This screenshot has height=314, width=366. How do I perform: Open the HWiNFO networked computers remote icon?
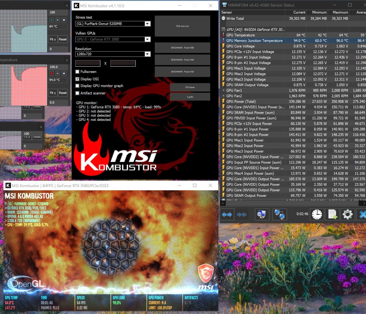[279, 214]
